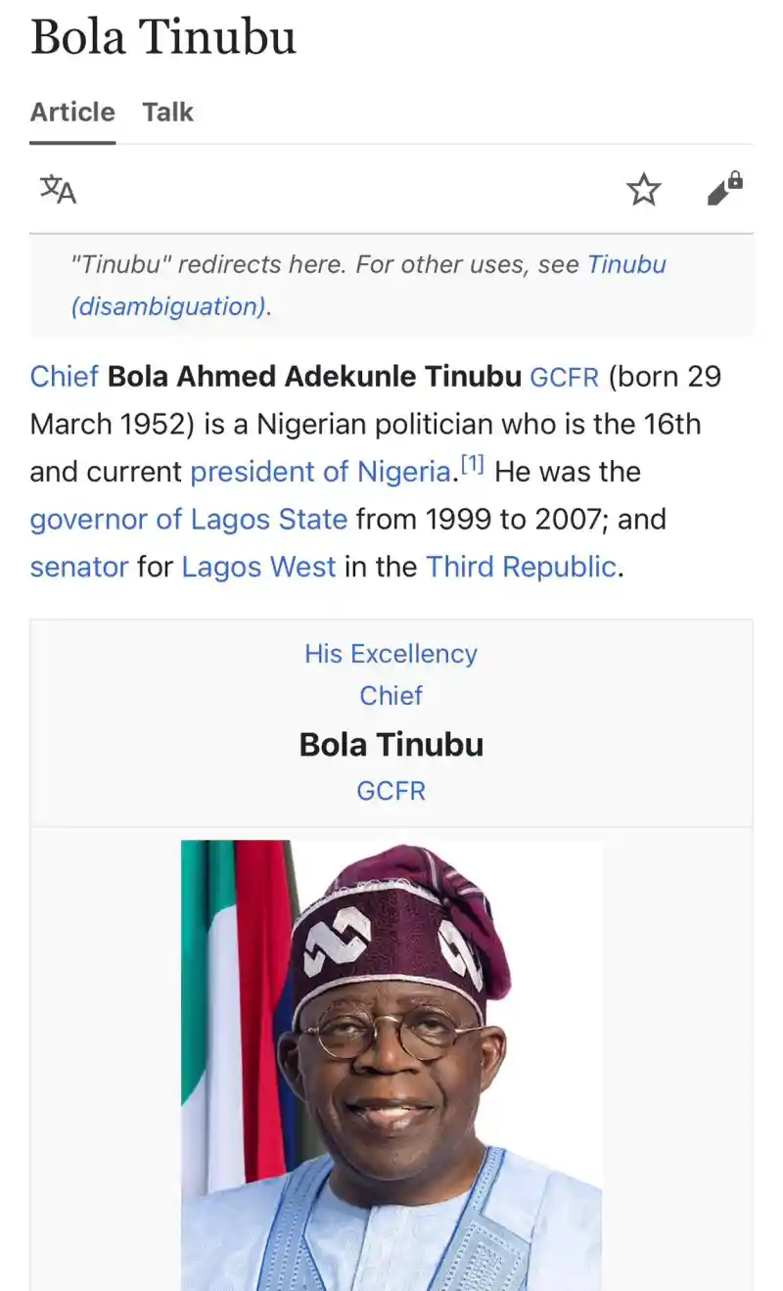Open the "His Excellency" infobox link
The image size is (783, 1291).
[x=391, y=653]
